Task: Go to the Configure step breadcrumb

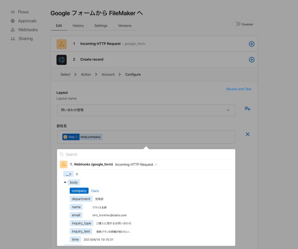Action: (x=133, y=74)
